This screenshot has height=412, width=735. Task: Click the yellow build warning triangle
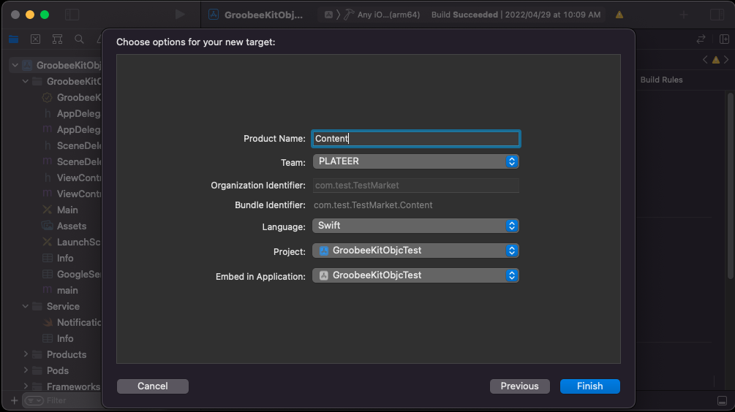(619, 15)
